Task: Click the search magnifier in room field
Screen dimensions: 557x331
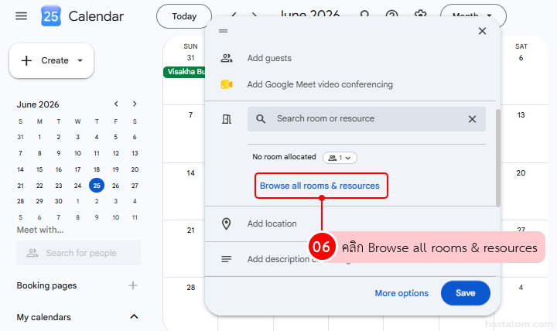Action: tap(261, 119)
